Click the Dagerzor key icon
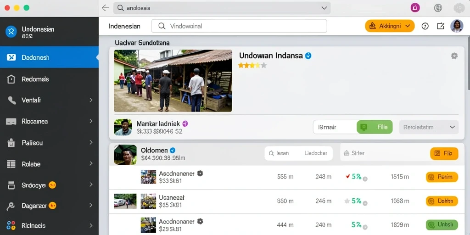This screenshot has height=235, width=470. 11,206
